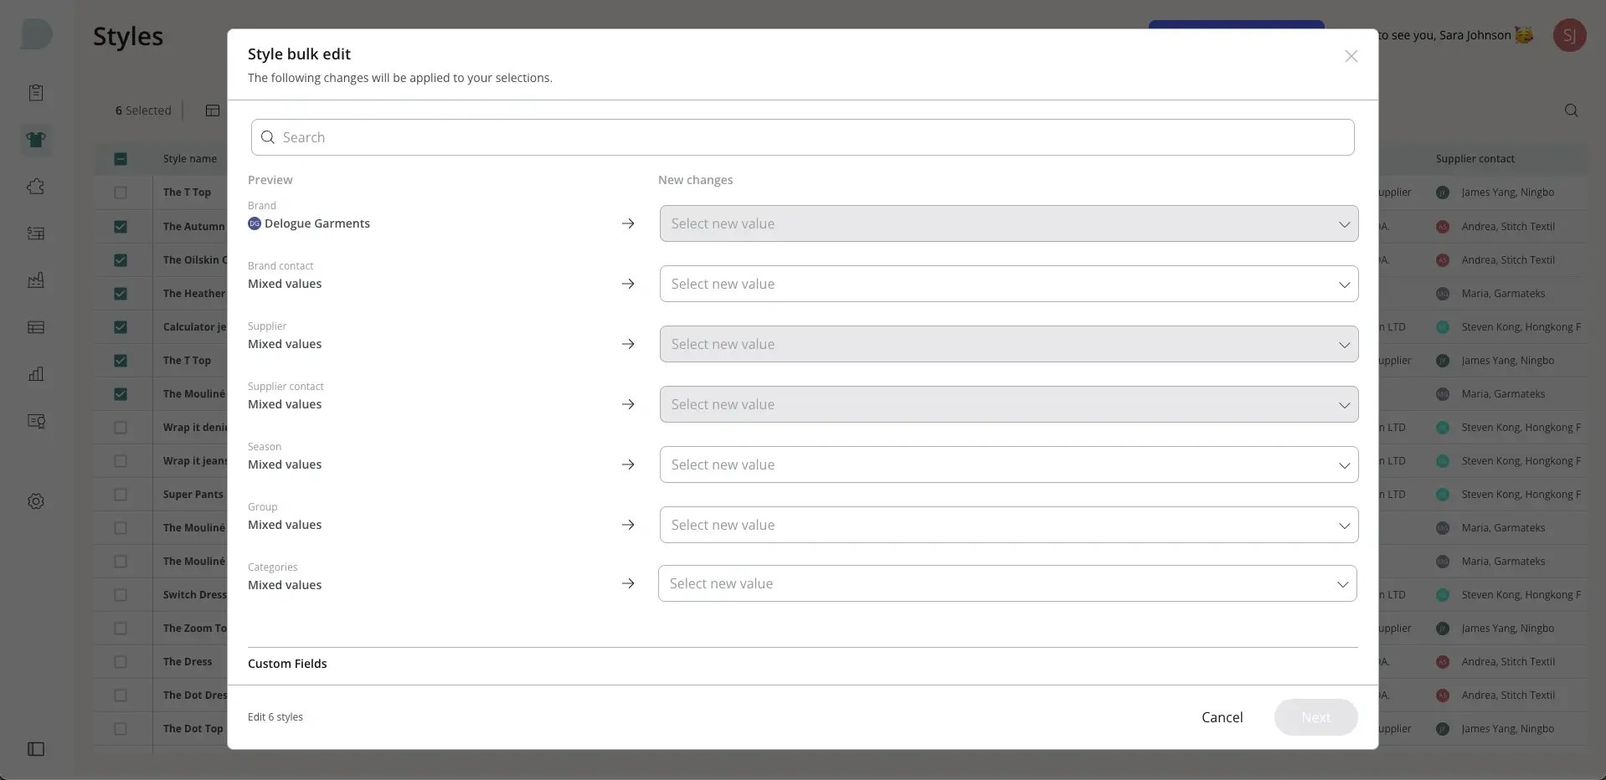Click the arrow icon in the Season row
The height and width of the screenshot is (780, 1606).
click(x=628, y=464)
